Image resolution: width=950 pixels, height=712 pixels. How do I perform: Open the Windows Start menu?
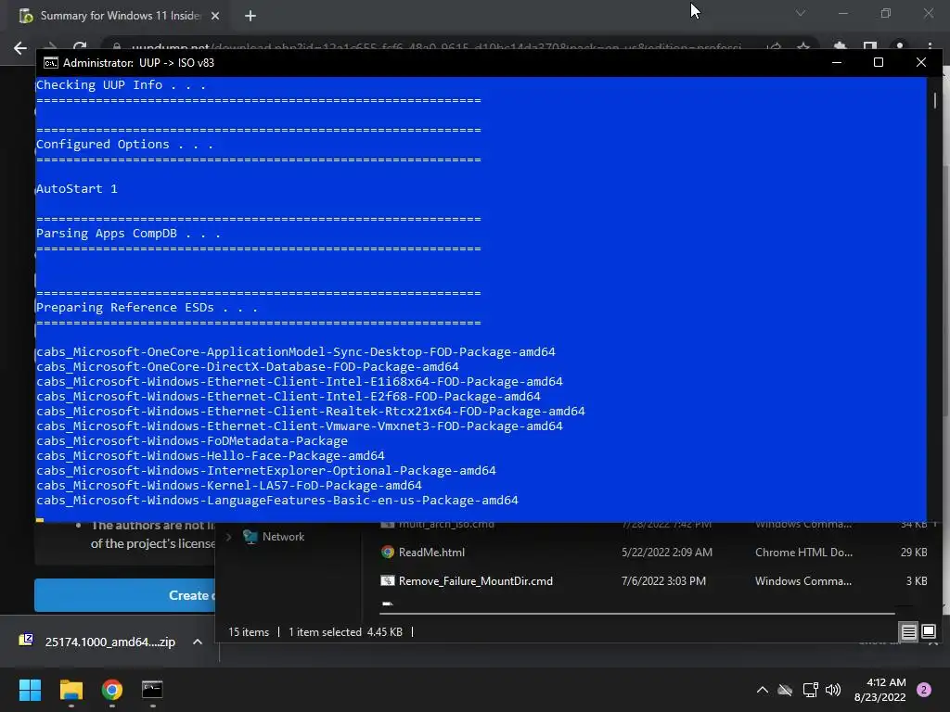[x=30, y=690]
